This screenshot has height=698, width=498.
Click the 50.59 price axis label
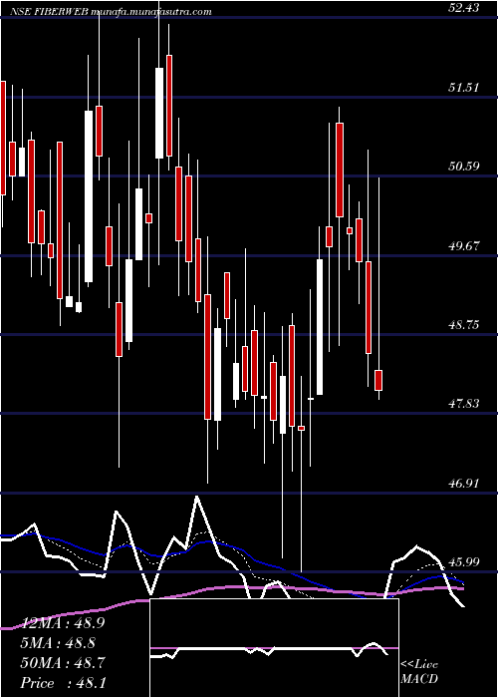tap(464, 167)
